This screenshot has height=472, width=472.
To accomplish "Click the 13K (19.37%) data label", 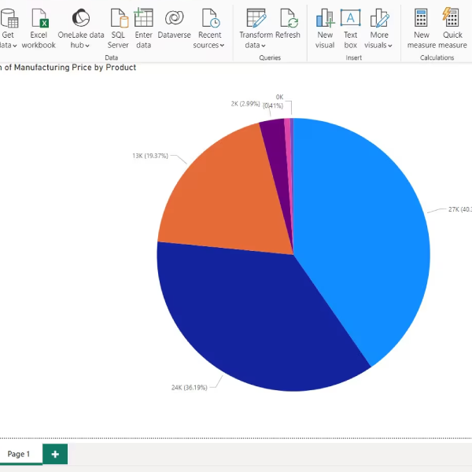I will [x=150, y=156].
